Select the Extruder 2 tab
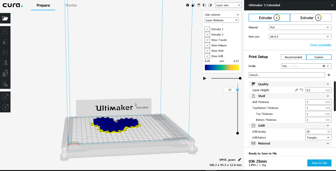This screenshot has width=336, height=171. (x=311, y=18)
